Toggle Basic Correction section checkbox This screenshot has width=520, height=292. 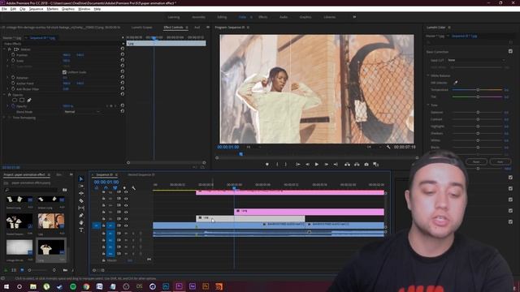510,51
